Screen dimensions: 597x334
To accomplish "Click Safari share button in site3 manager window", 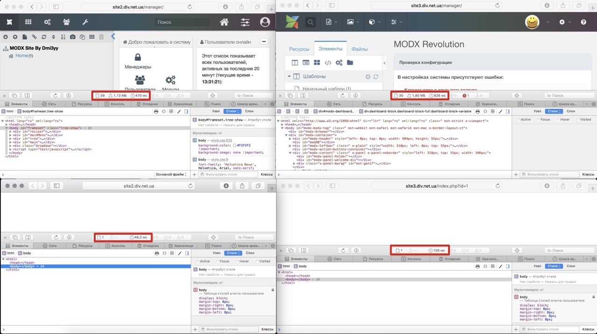I will (564, 7).
